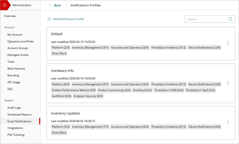Image resolution: width=239 pixels, height=144 pixels.
Task: Open the options menu for Default profile
Action: click(228, 43)
